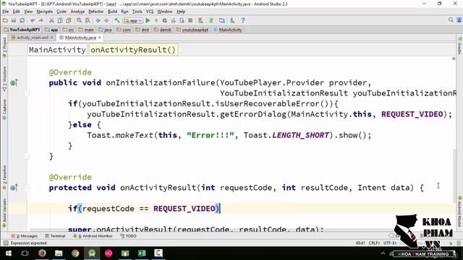The height and width of the screenshot is (260, 463).
Task: Toggle the Structure side panel
Action: [4, 79]
